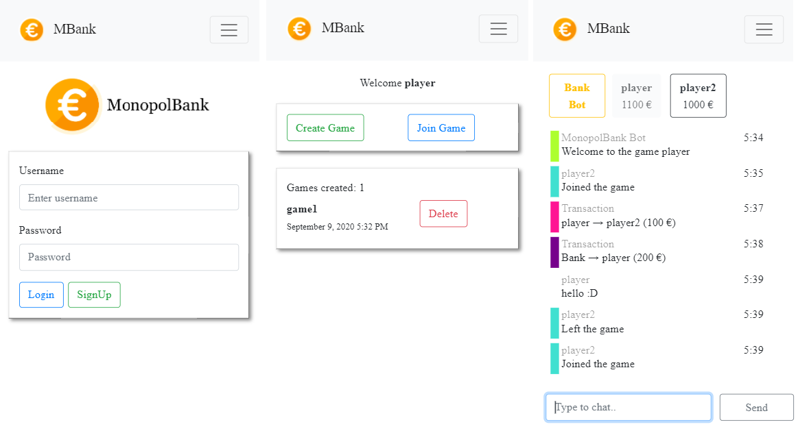Open hamburger menu in the left panel
The width and height of the screenshot is (798, 431).
(228, 29)
